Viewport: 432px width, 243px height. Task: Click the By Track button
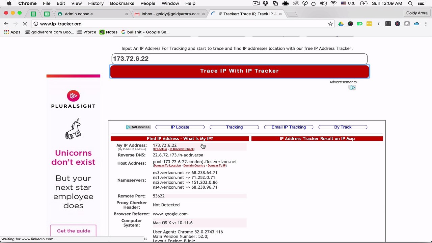tap(343, 127)
